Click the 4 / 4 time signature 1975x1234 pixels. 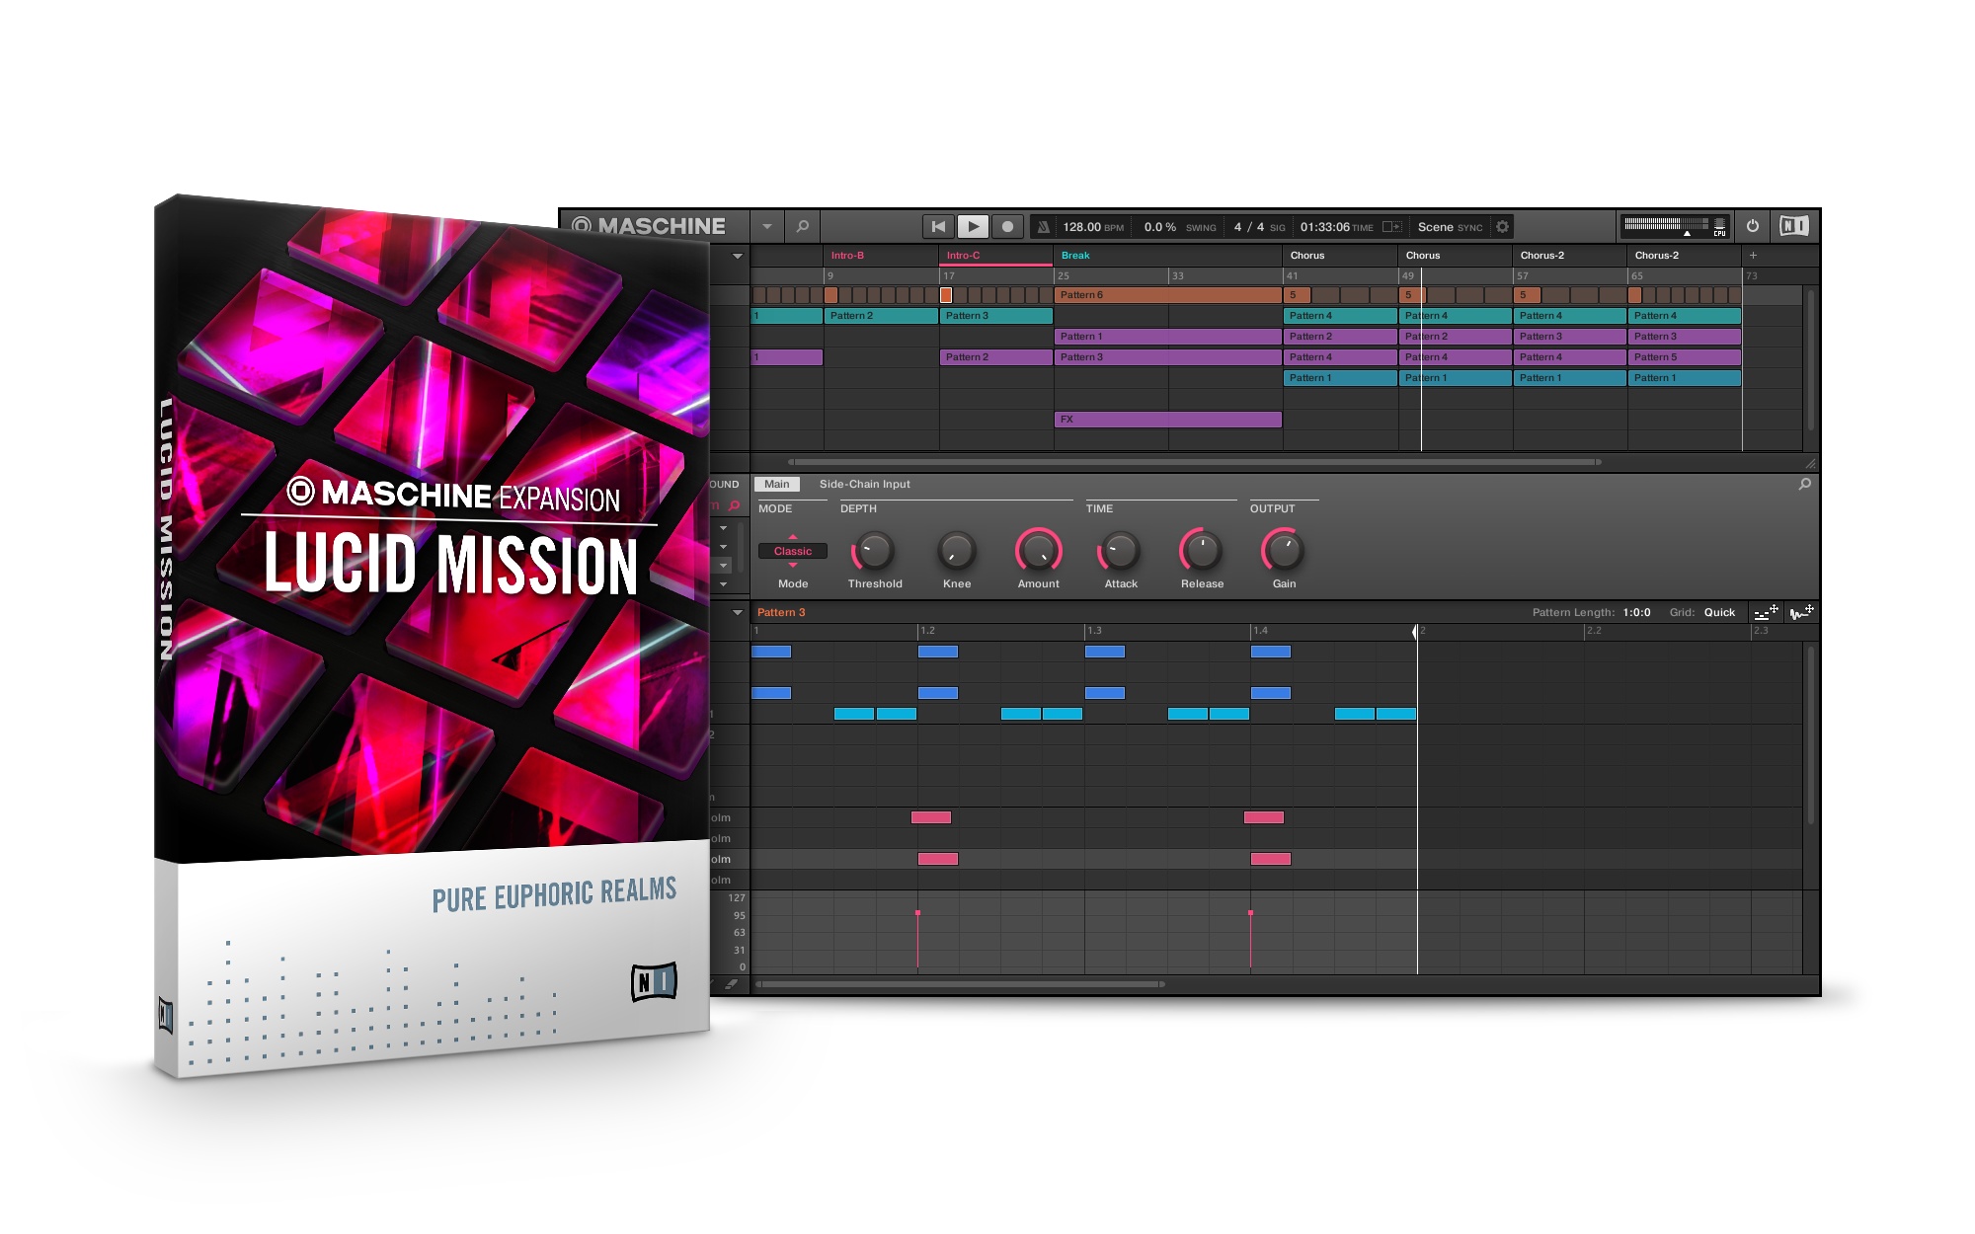tap(1249, 227)
